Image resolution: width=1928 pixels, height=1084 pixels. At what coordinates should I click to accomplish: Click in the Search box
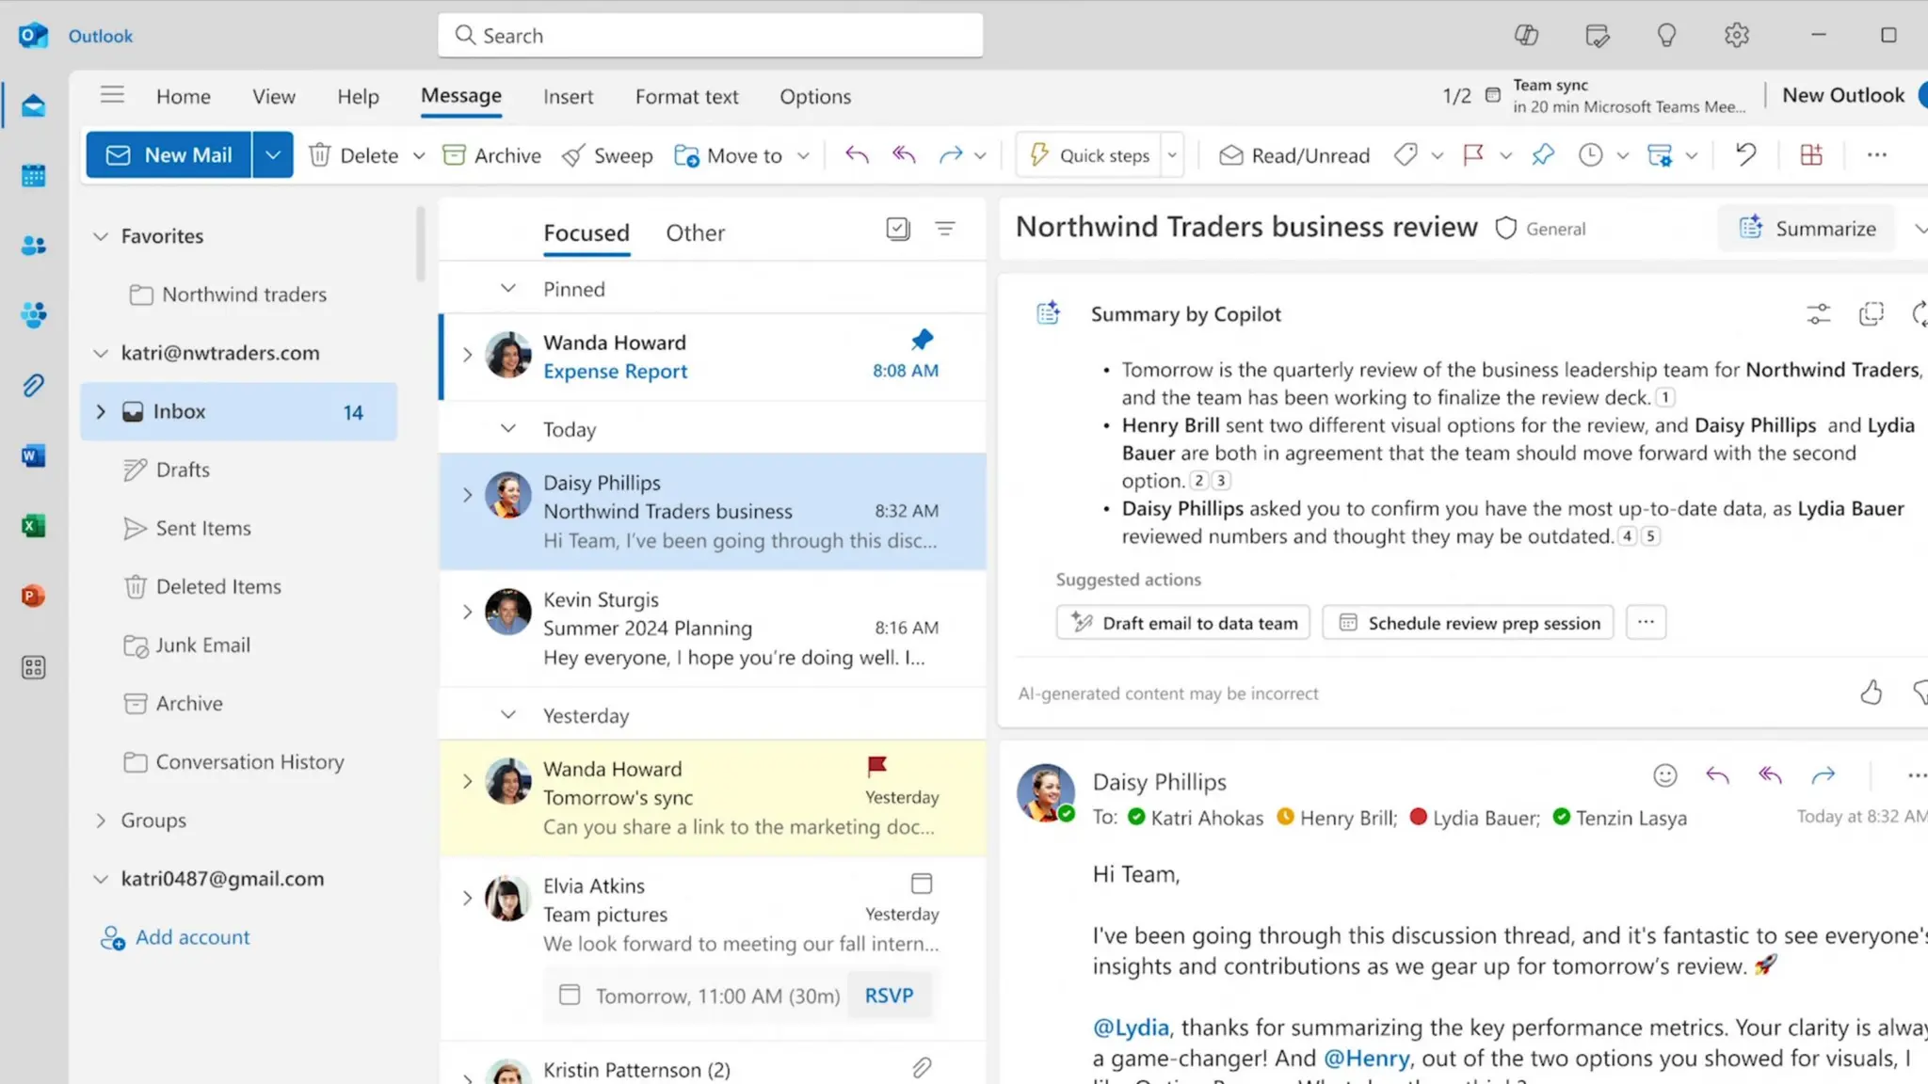point(710,36)
